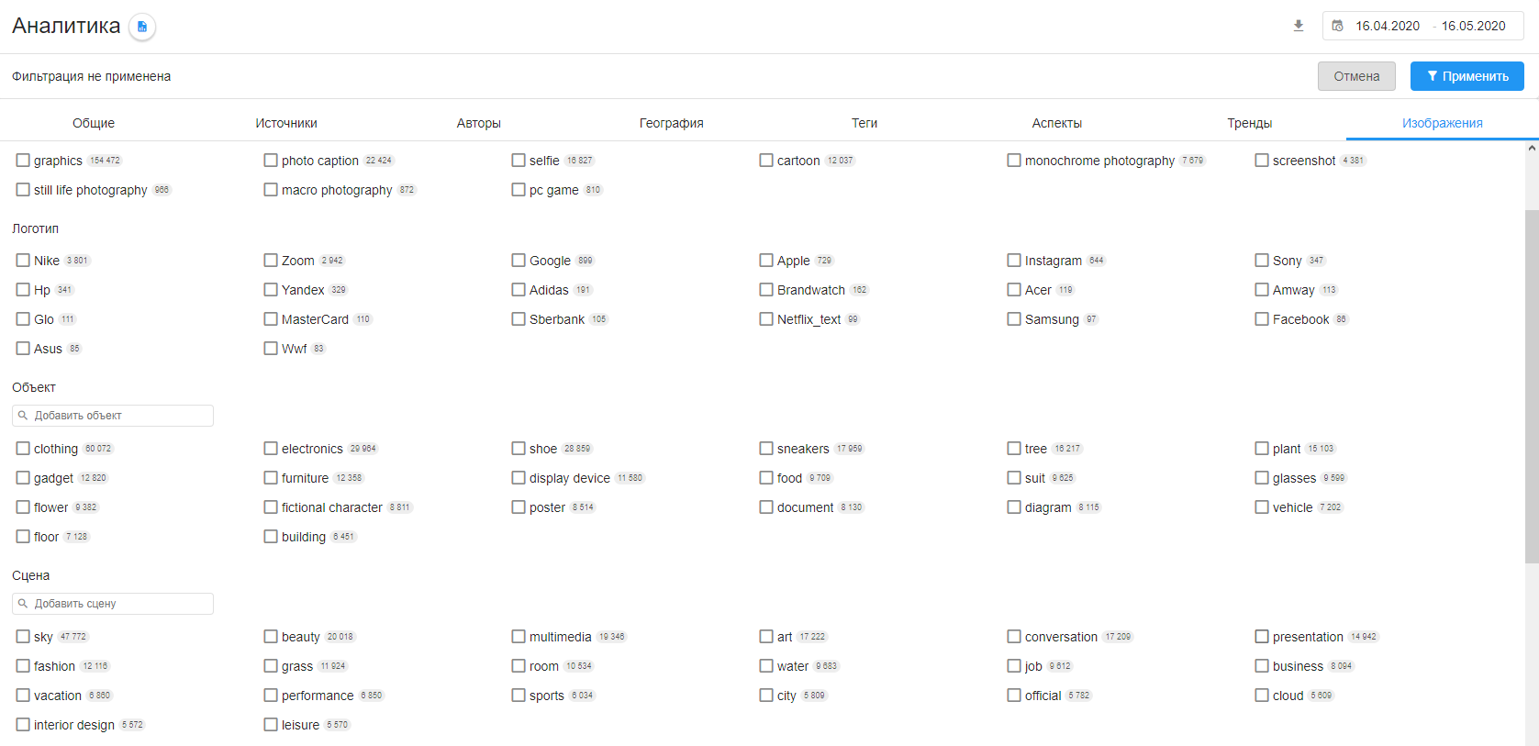Screen dimensions: 1539x746
Task: Focus the Добавить сцену search field
Action: (x=119, y=604)
